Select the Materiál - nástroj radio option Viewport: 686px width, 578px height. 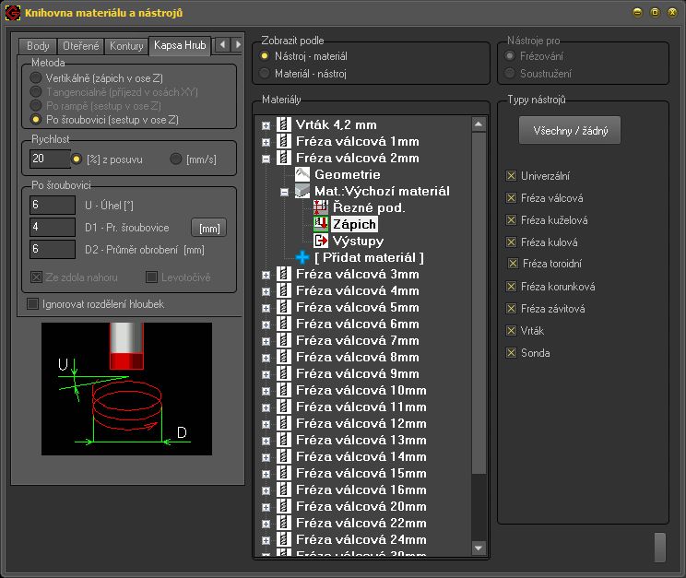(266, 73)
